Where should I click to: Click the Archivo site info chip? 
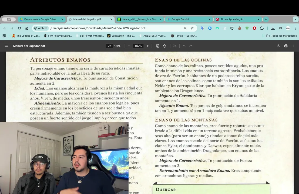(x=41, y=28)
